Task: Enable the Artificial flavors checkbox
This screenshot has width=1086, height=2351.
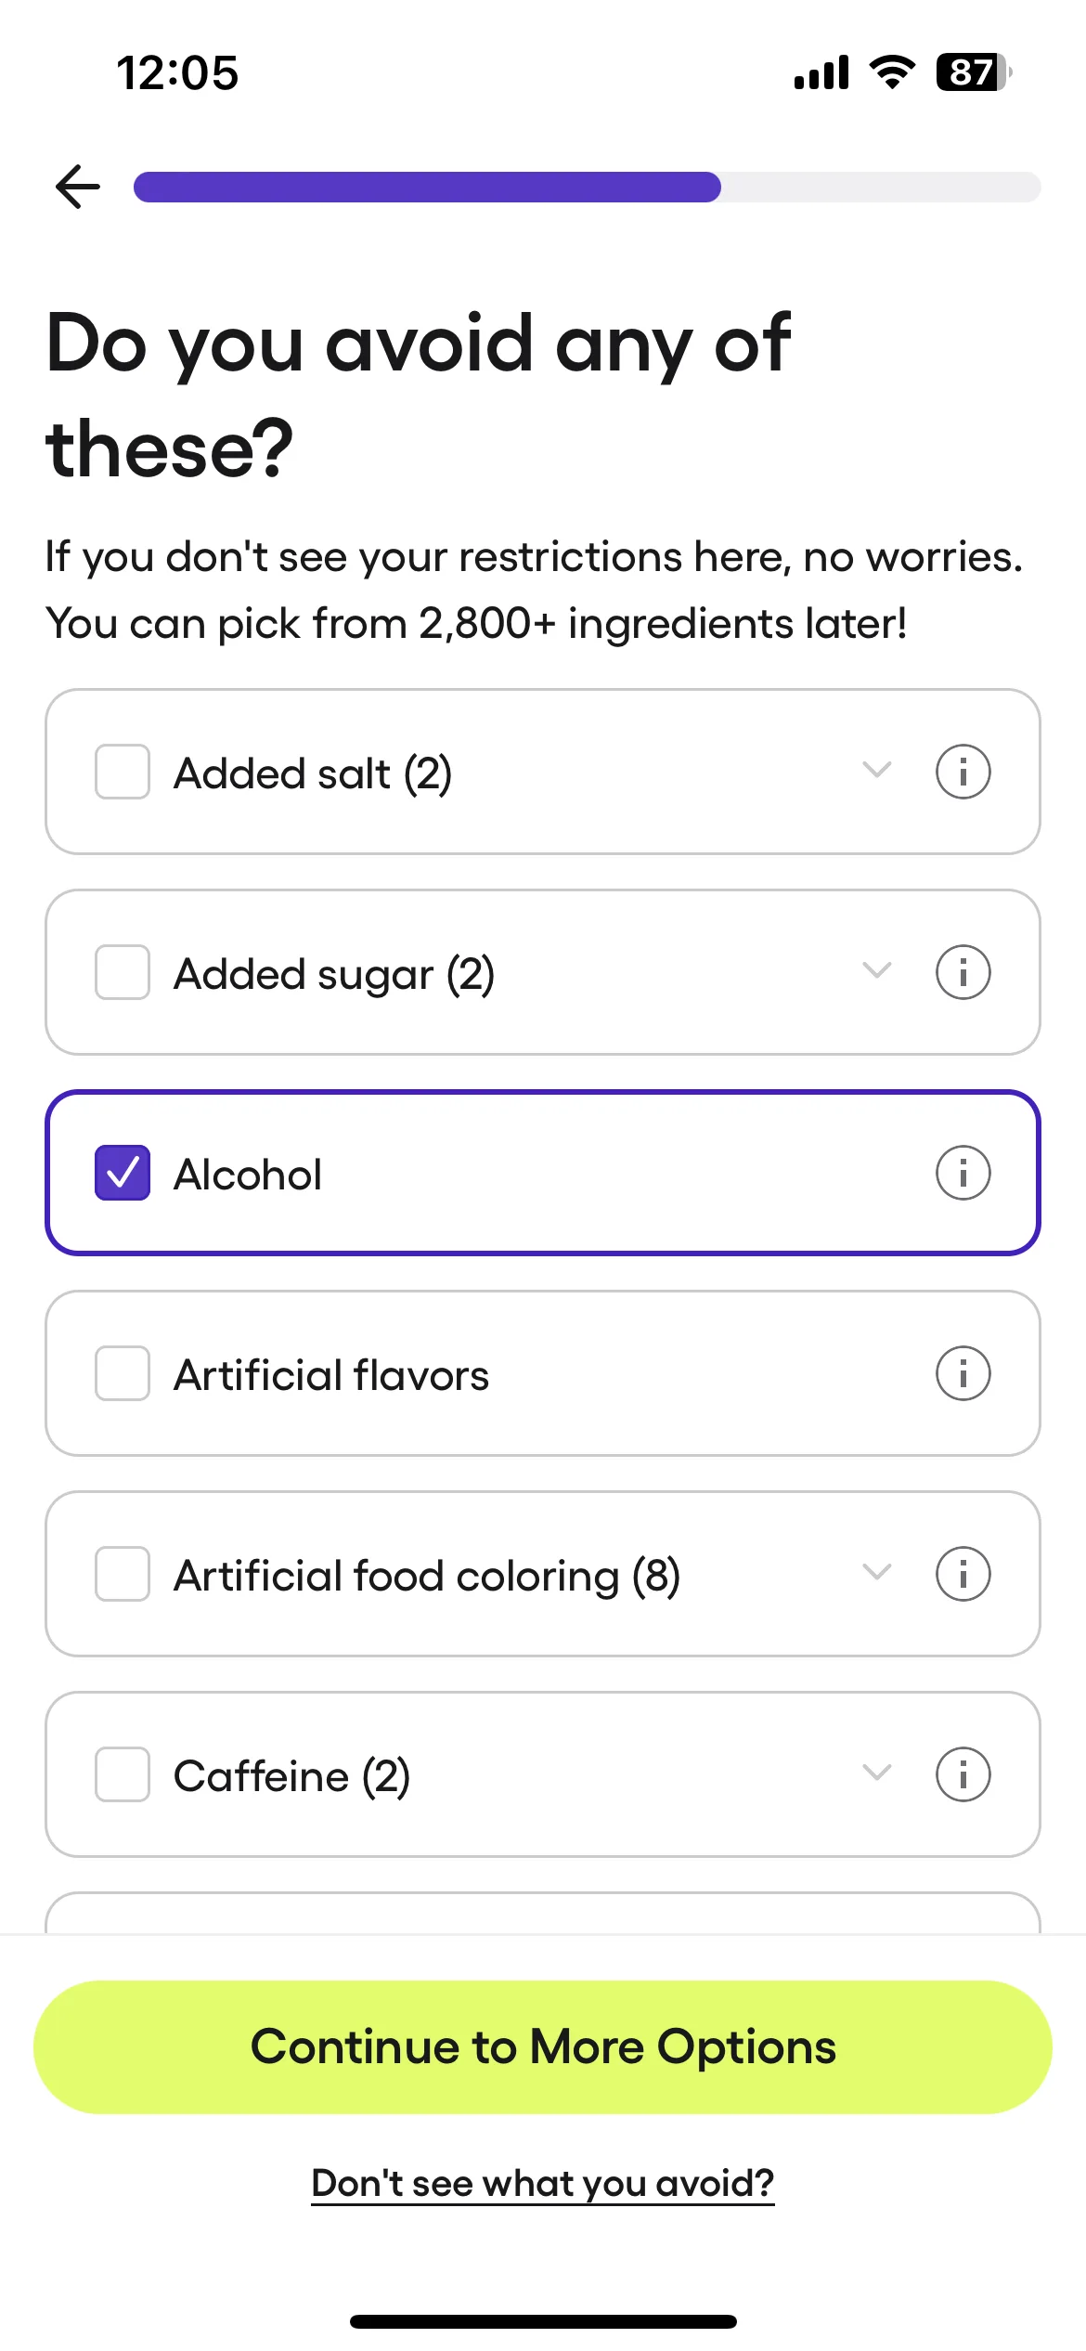Action: pos(123,1373)
